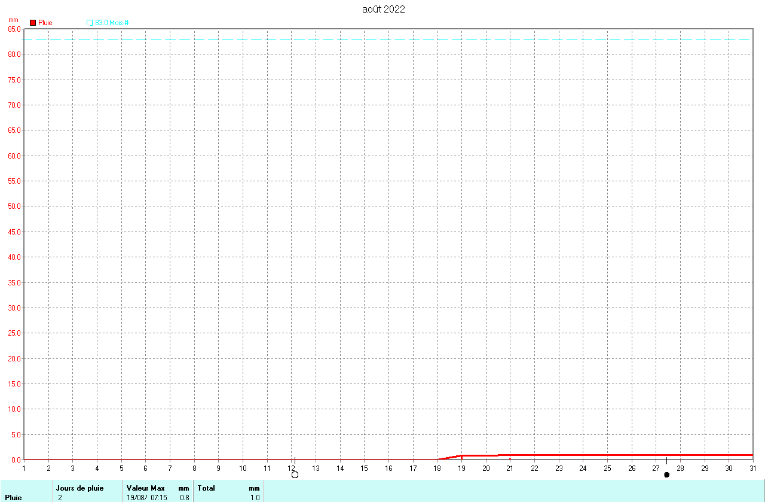
Task: Click the 'Jours de pluie' column header
Action: coord(79,488)
